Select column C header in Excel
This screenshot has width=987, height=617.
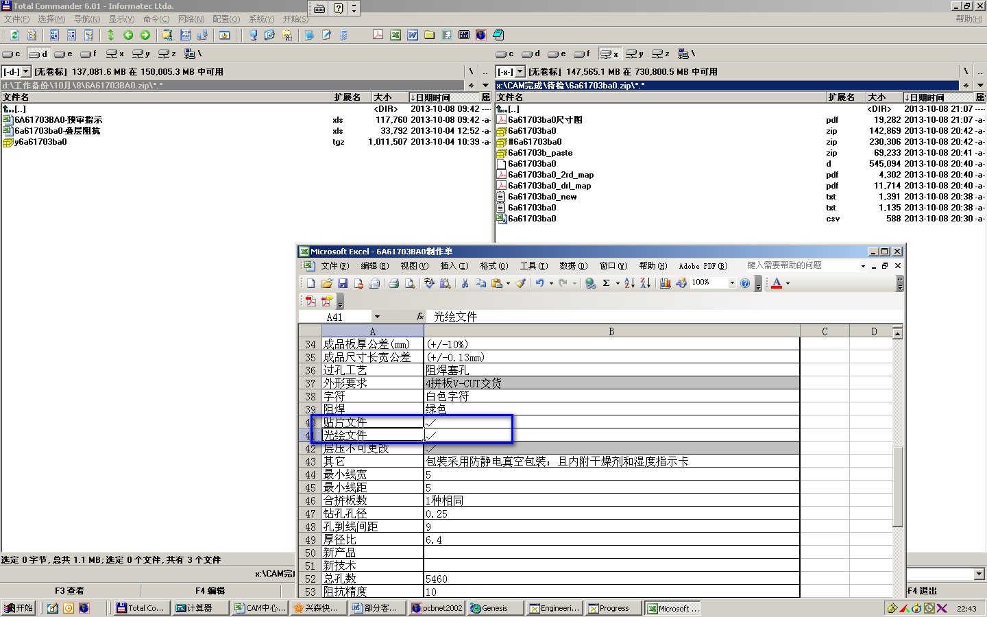[x=825, y=331]
